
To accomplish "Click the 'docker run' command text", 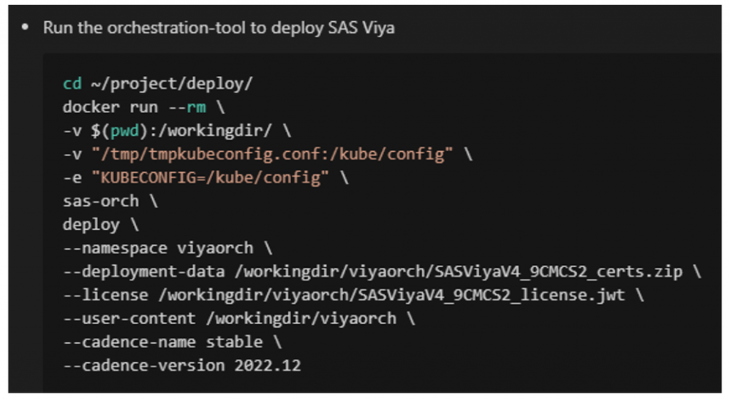I will click(x=110, y=107).
